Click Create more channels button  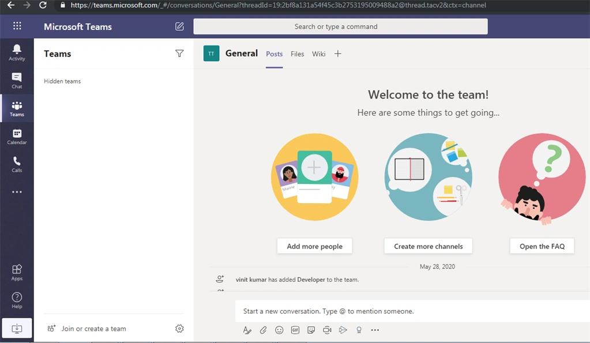pyautogui.click(x=428, y=246)
